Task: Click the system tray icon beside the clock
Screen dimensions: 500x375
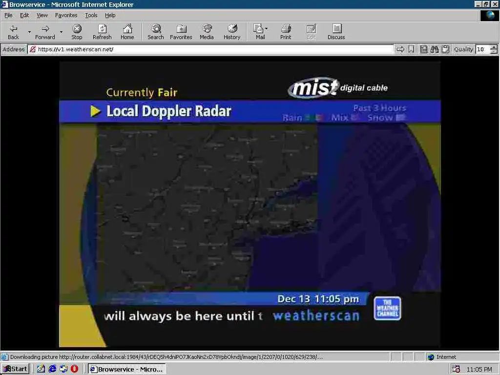Action: coord(456,369)
